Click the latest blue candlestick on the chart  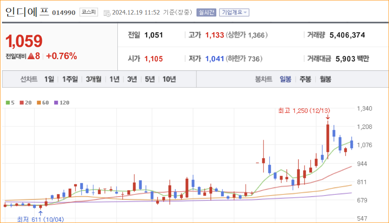coord(351,144)
